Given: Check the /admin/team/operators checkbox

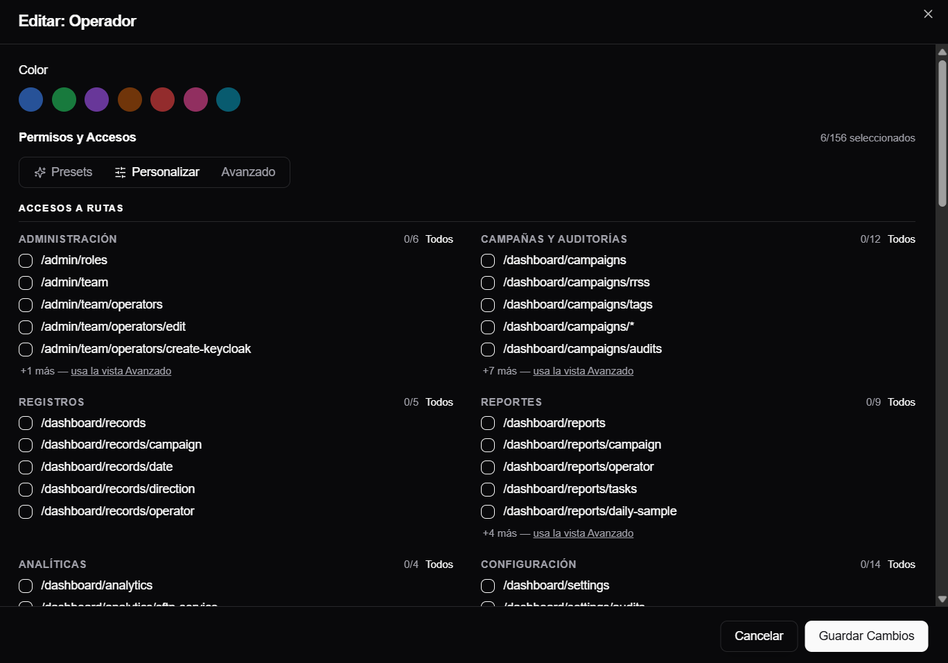Looking at the screenshot, I should (x=26, y=305).
